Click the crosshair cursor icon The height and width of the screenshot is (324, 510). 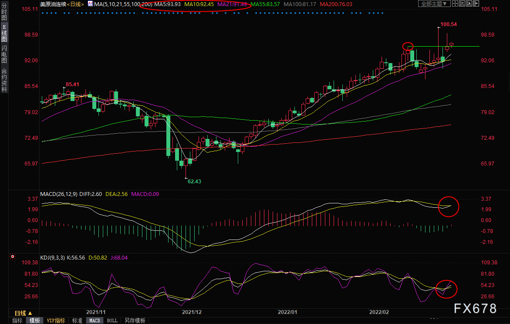pos(455,3)
